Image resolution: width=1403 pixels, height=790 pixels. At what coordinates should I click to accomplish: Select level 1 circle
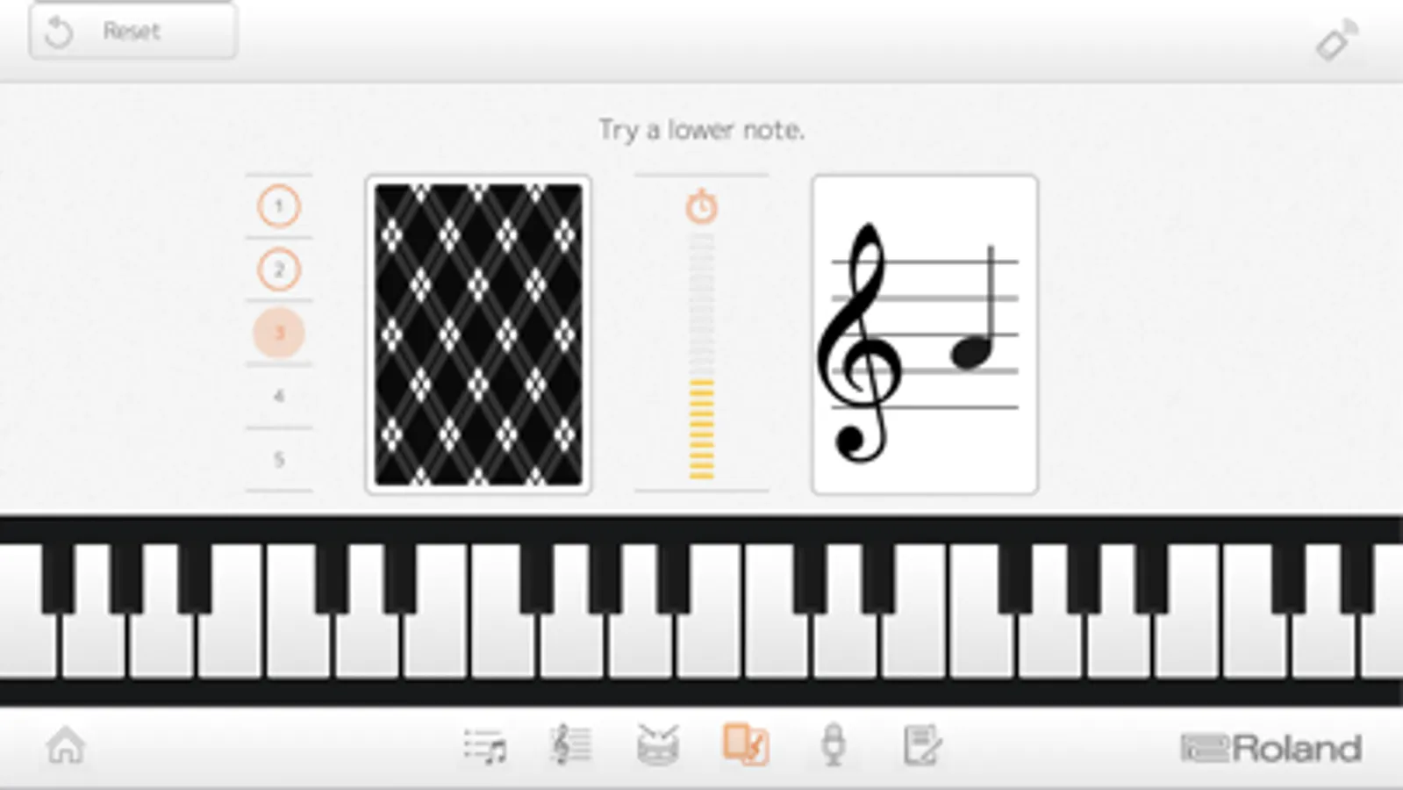pyautogui.click(x=279, y=207)
